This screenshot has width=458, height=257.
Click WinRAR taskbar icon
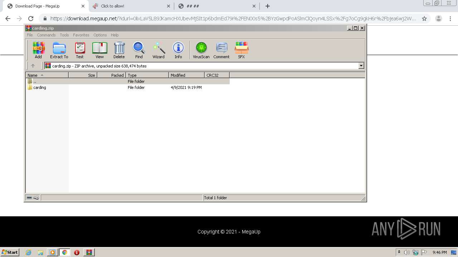[x=89, y=252]
